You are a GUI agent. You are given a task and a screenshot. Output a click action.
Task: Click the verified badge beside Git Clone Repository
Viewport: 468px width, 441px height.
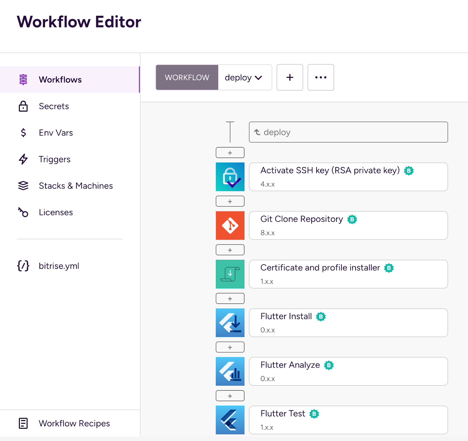352,219
